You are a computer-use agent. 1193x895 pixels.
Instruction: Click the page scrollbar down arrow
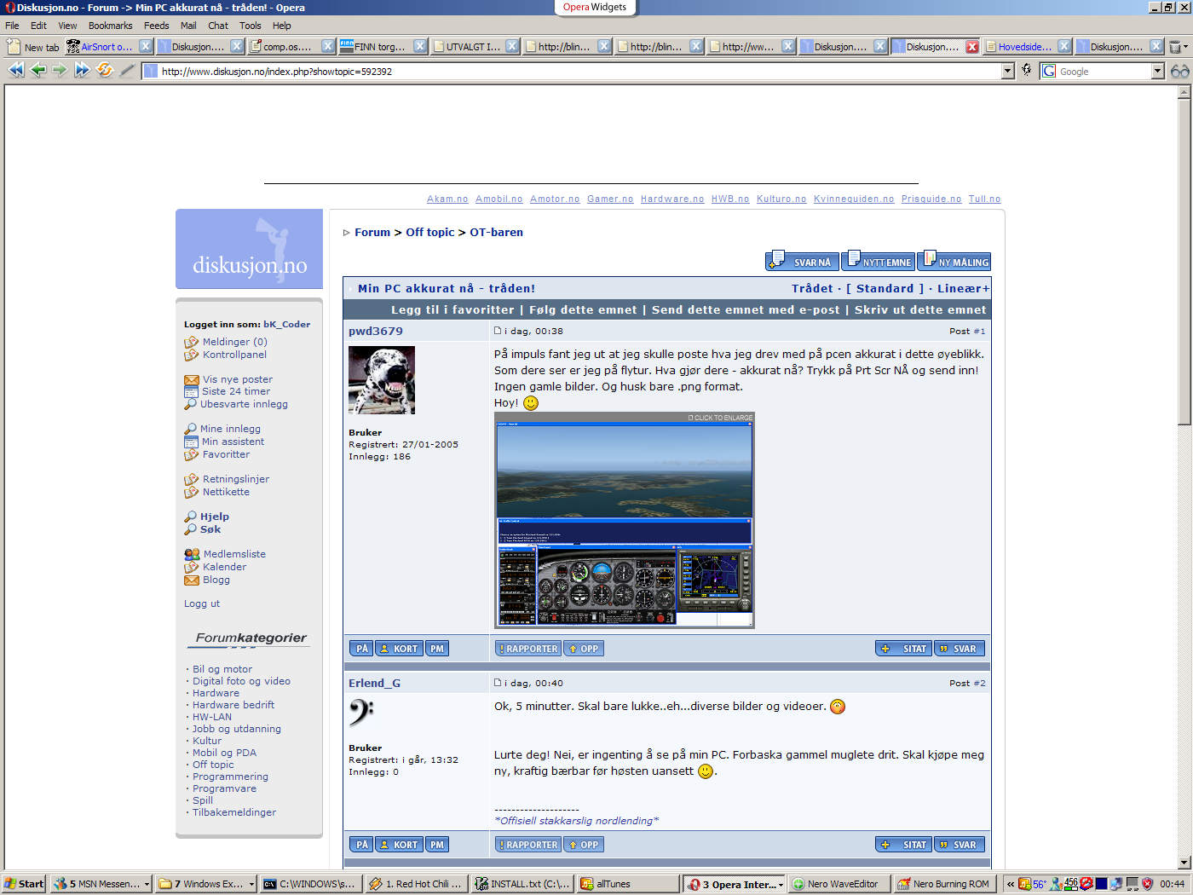[x=1184, y=862]
